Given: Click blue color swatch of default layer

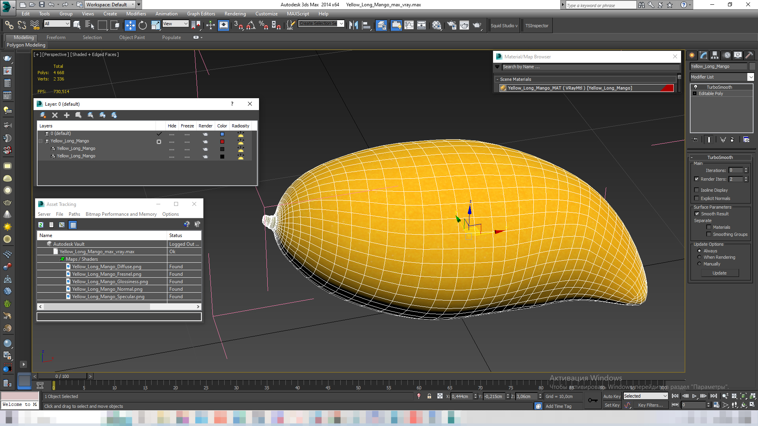Looking at the screenshot, I should click(222, 134).
